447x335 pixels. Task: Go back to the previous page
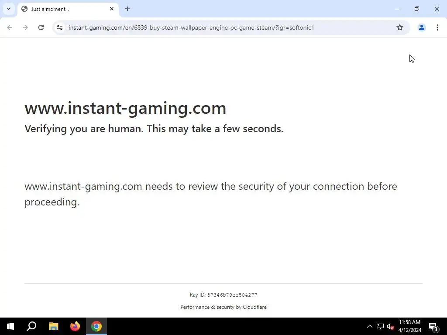(x=10, y=27)
